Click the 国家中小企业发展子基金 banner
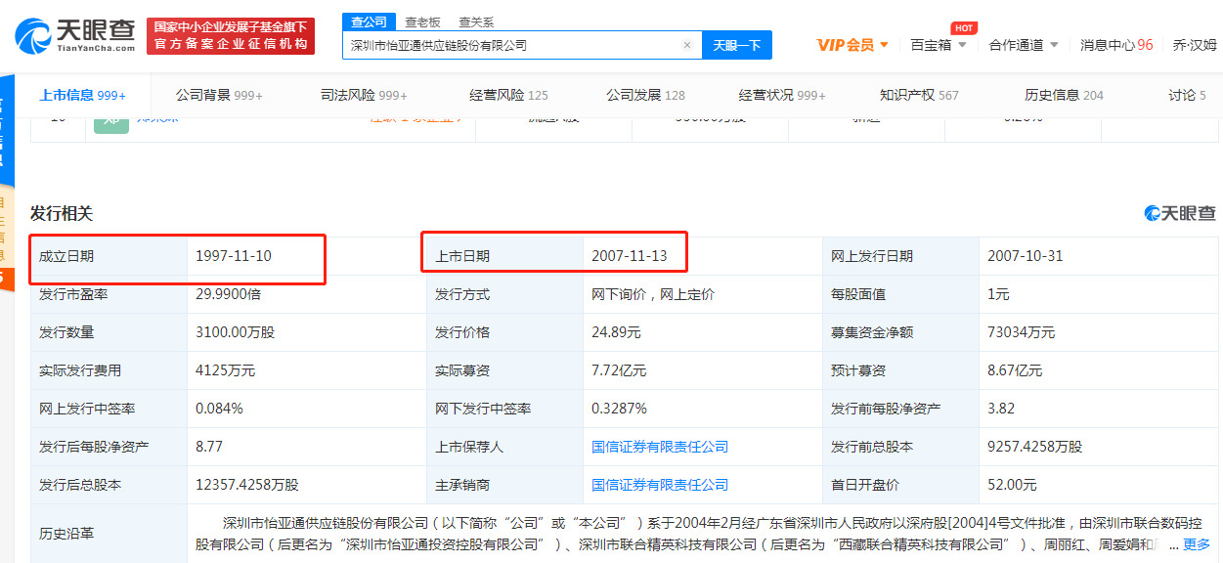Screen dimensions: 1223x563 click(x=231, y=36)
